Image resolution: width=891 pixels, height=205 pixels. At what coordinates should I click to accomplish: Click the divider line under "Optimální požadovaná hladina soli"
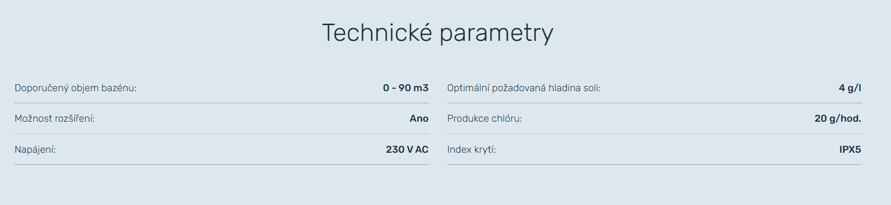pos(654,103)
